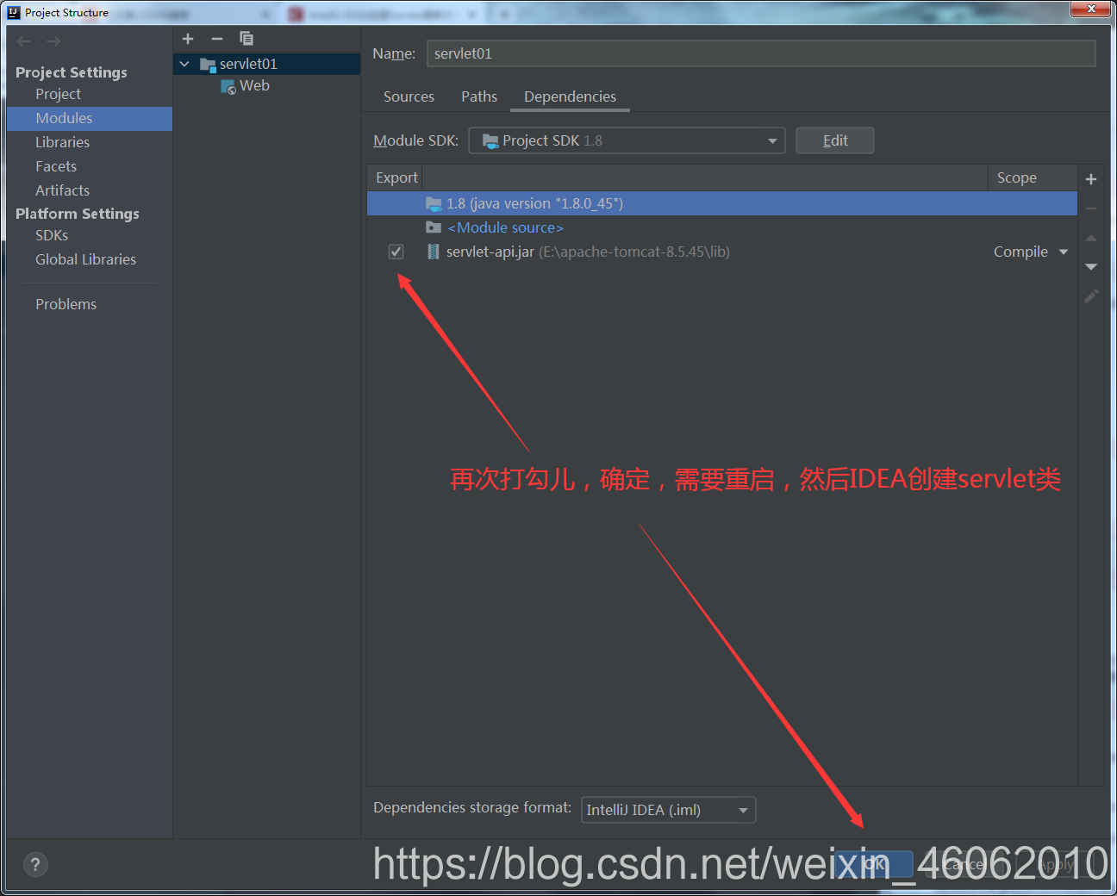This screenshot has height=896, width=1117.
Task: Remove the selected module with the minus icon
Action: click(217, 39)
